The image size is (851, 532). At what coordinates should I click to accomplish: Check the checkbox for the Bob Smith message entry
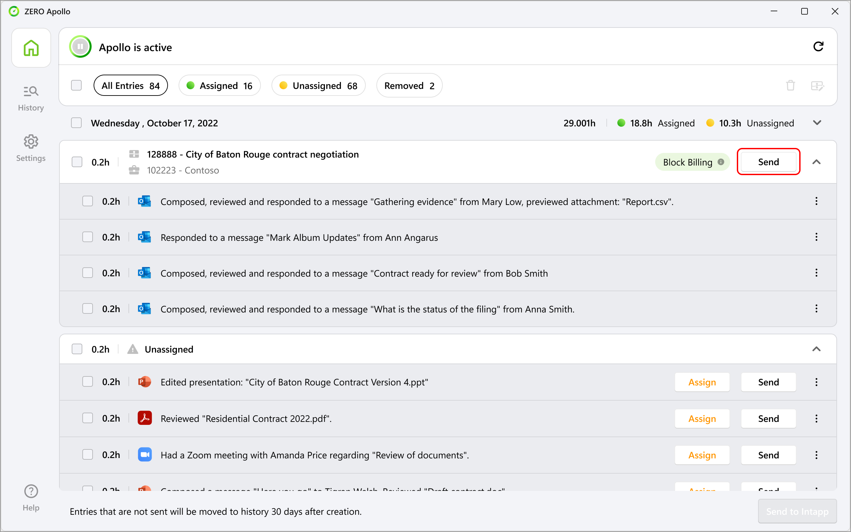(x=87, y=273)
